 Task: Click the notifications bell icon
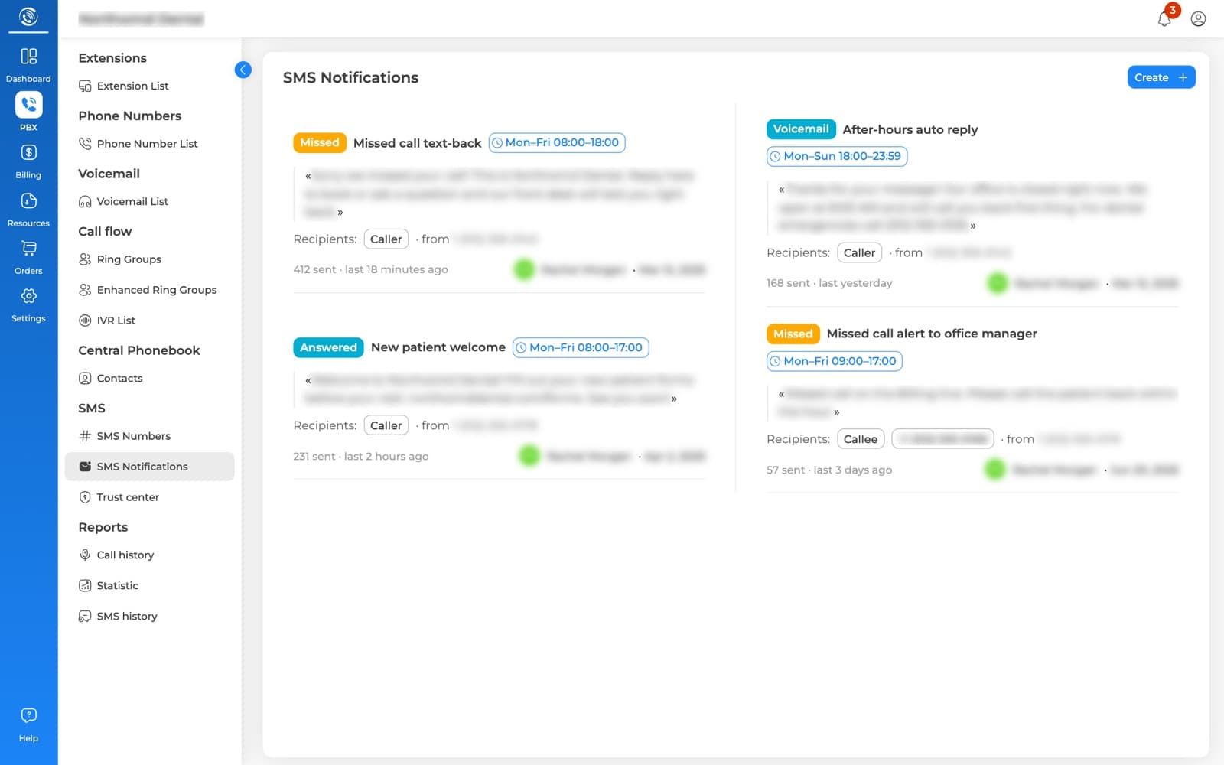(x=1164, y=18)
